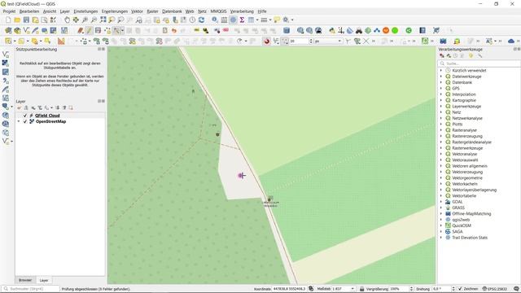Click the Add WMS layer globe icon in left sidebar
The width and height of the screenshot is (521, 293).
(x=6, y=116)
